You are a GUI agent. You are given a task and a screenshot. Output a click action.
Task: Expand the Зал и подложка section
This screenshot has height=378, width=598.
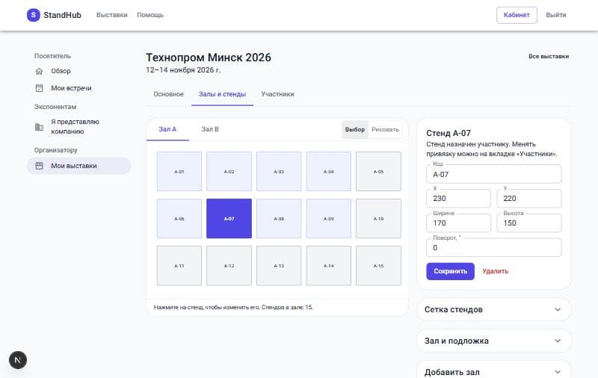pyautogui.click(x=494, y=341)
